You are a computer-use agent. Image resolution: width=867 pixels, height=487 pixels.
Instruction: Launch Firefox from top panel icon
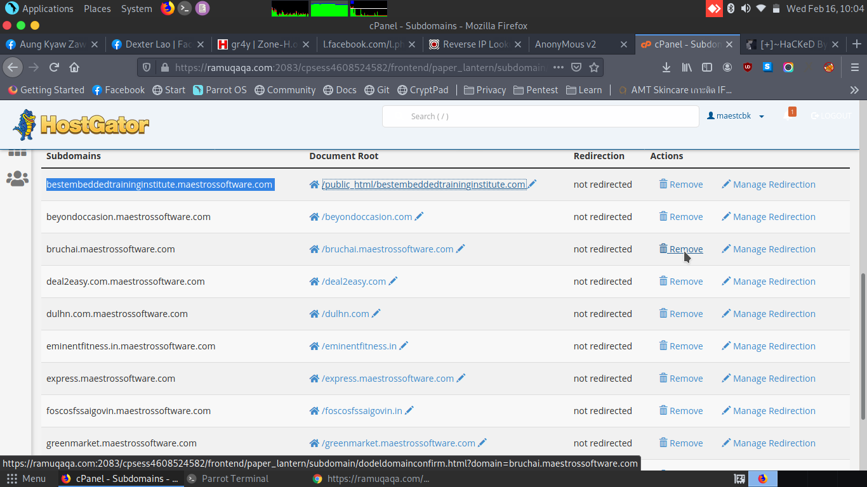(x=168, y=8)
